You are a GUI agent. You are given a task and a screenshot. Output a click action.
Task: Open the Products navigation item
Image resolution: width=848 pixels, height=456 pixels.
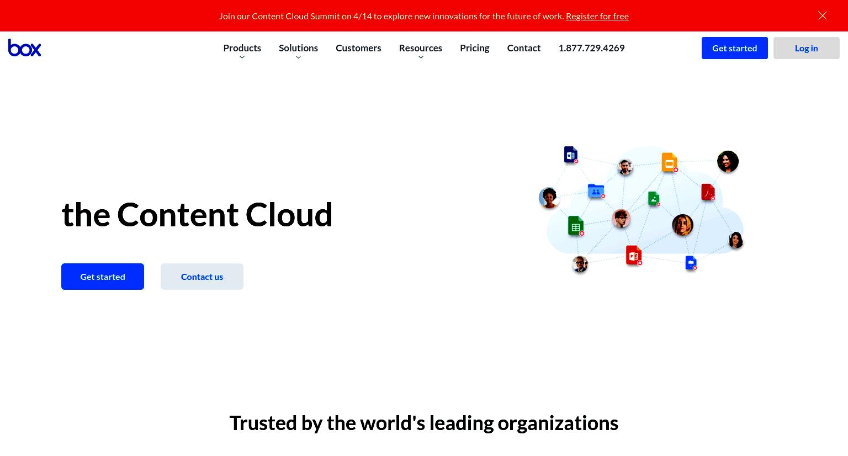[242, 48]
